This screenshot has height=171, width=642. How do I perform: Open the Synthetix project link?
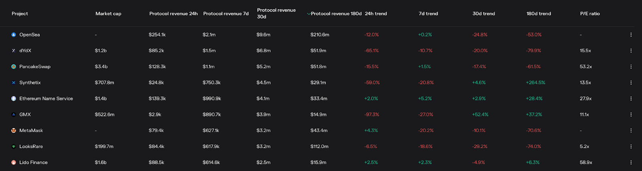tap(30, 83)
